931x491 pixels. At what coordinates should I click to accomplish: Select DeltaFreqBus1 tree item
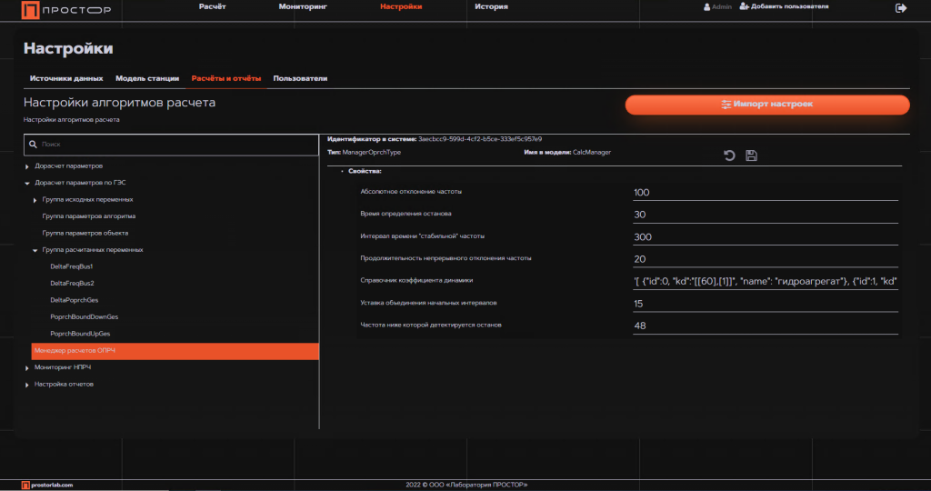coord(72,266)
